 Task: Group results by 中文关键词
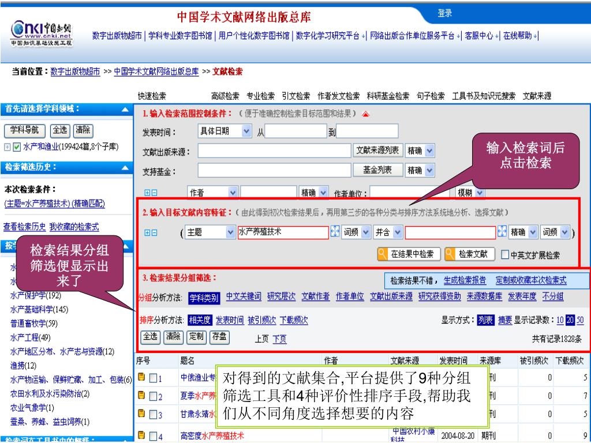click(x=244, y=297)
